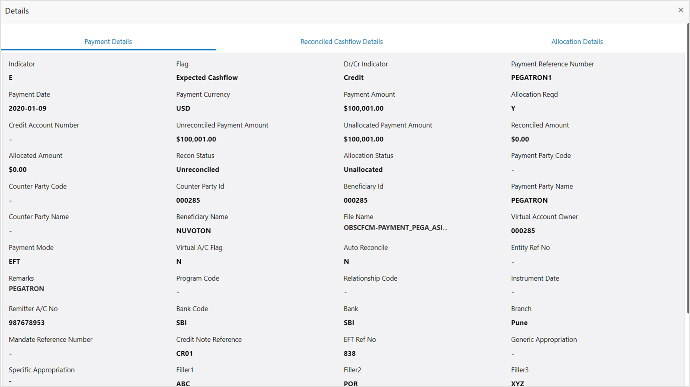Click the Payment Party Code label
The height and width of the screenshot is (387, 690).
point(541,155)
